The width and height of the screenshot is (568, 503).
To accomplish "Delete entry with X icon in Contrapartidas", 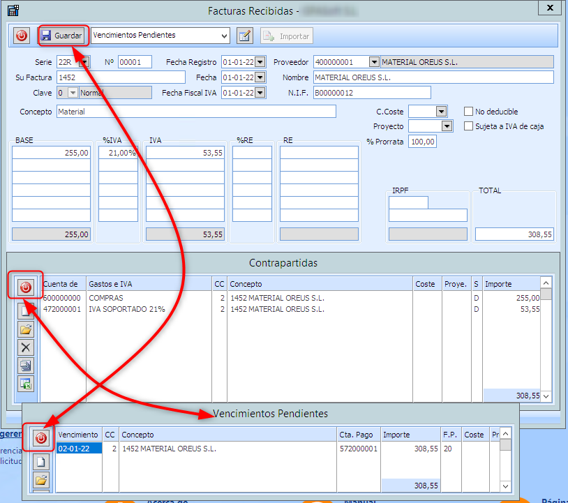I will (x=26, y=347).
